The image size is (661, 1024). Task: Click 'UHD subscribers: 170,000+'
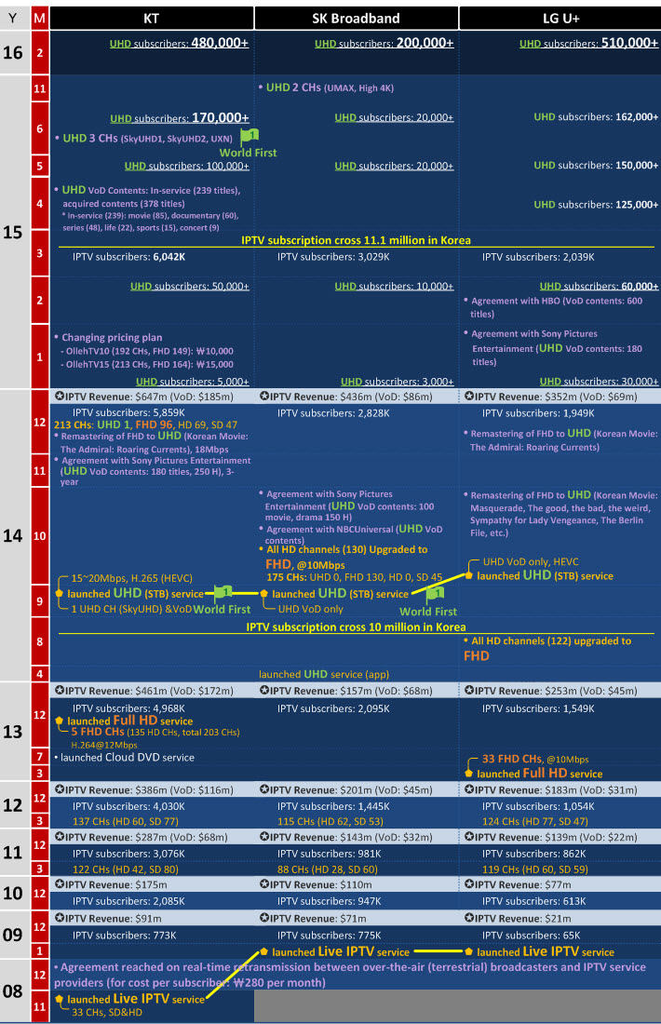(x=180, y=118)
